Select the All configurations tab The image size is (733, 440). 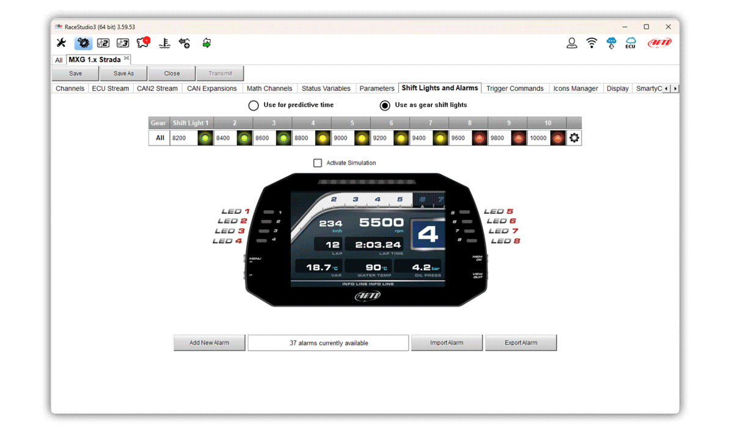(x=59, y=60)
